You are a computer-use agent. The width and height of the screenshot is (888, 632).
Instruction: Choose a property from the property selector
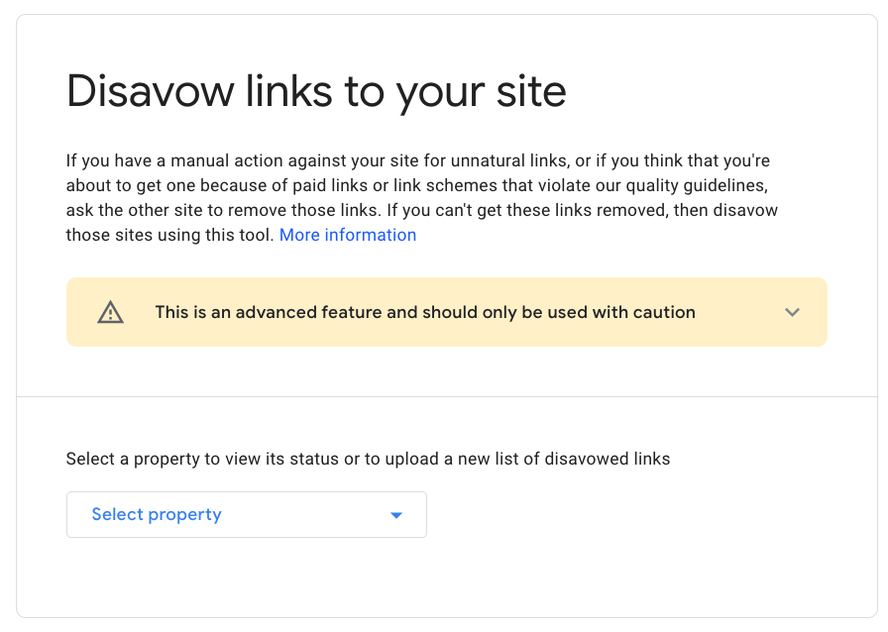click(246, 514)
